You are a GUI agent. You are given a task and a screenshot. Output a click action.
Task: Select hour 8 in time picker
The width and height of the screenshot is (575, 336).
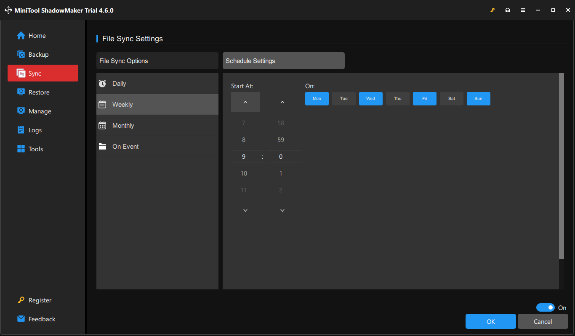coord(244,140)
